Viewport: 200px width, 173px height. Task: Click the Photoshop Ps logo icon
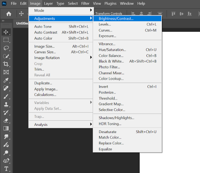tap(4, 3)
